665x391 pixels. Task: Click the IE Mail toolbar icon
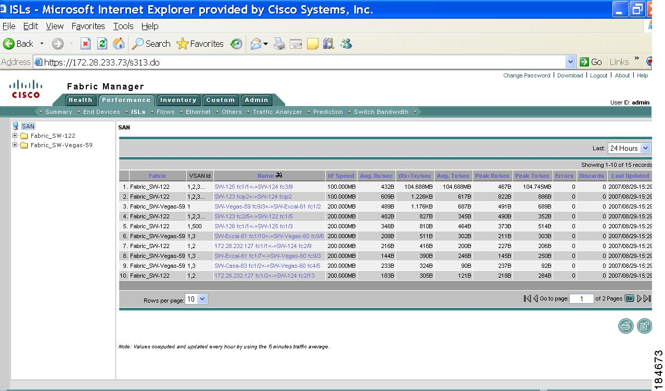point(256,44)
